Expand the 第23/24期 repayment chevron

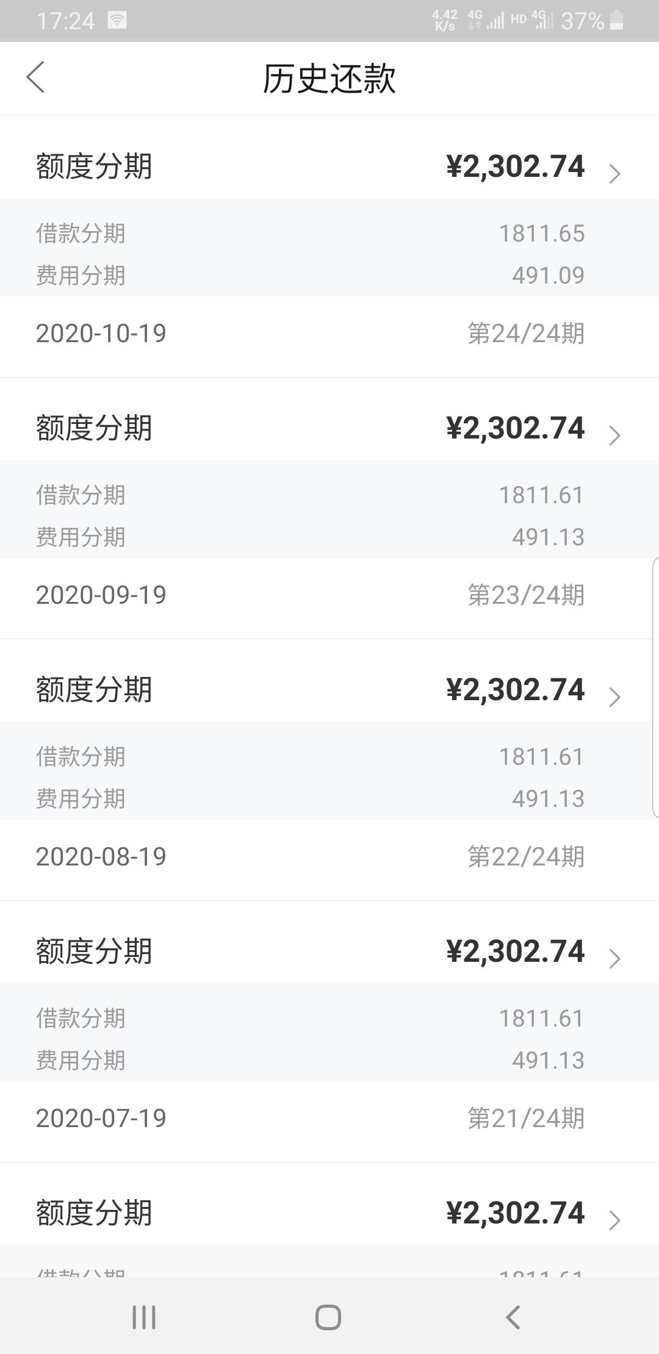614,436
